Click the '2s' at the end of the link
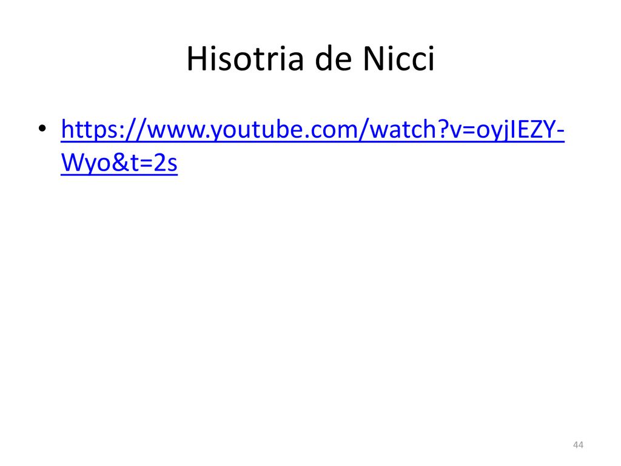The image size is (621, 466). (165, 163)
